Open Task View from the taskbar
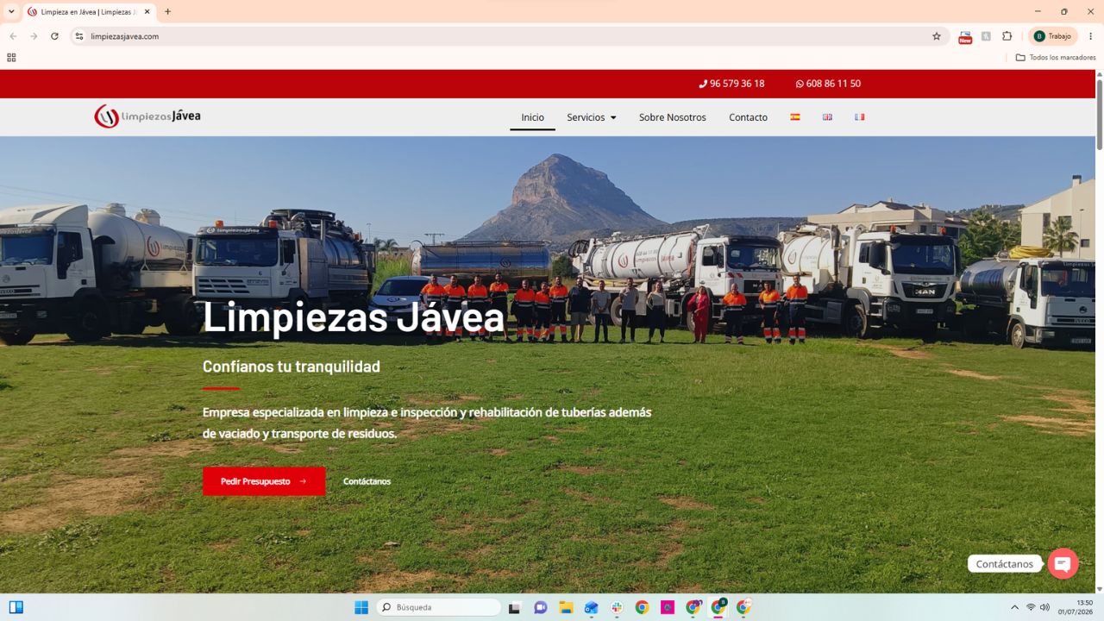This screenshot has height=621, width=1104. (x=515, y=607)
